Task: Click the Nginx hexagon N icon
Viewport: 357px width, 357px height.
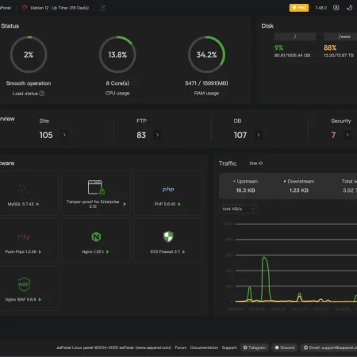Action: pos(96,236)
